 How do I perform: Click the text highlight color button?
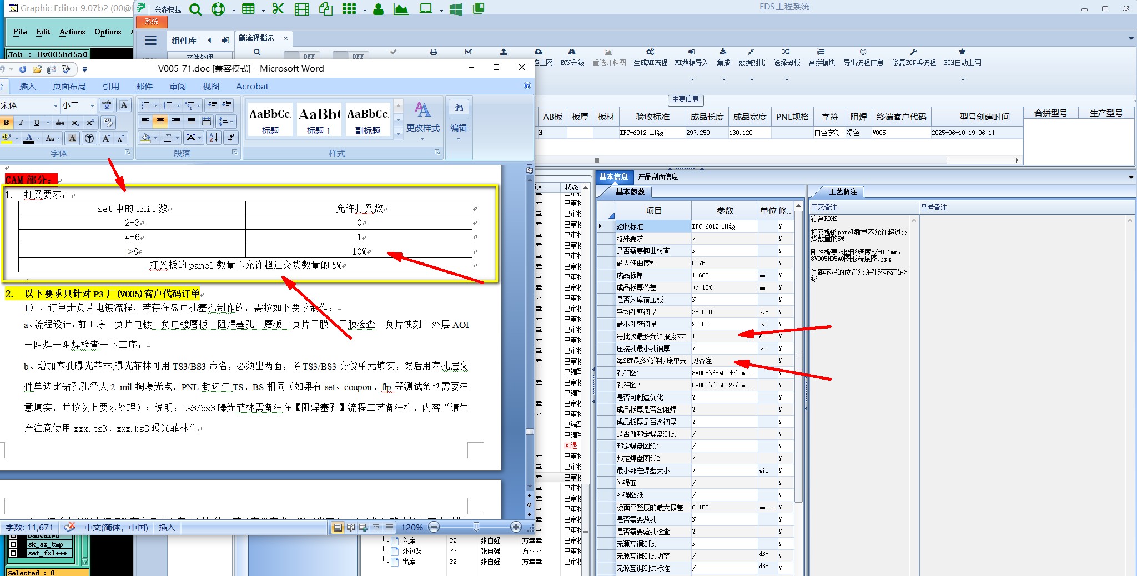point(7,139)
